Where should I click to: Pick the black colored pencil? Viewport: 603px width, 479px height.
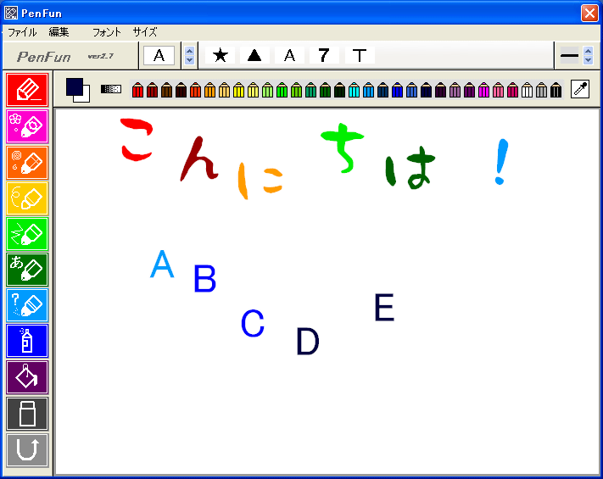(556, 90)
